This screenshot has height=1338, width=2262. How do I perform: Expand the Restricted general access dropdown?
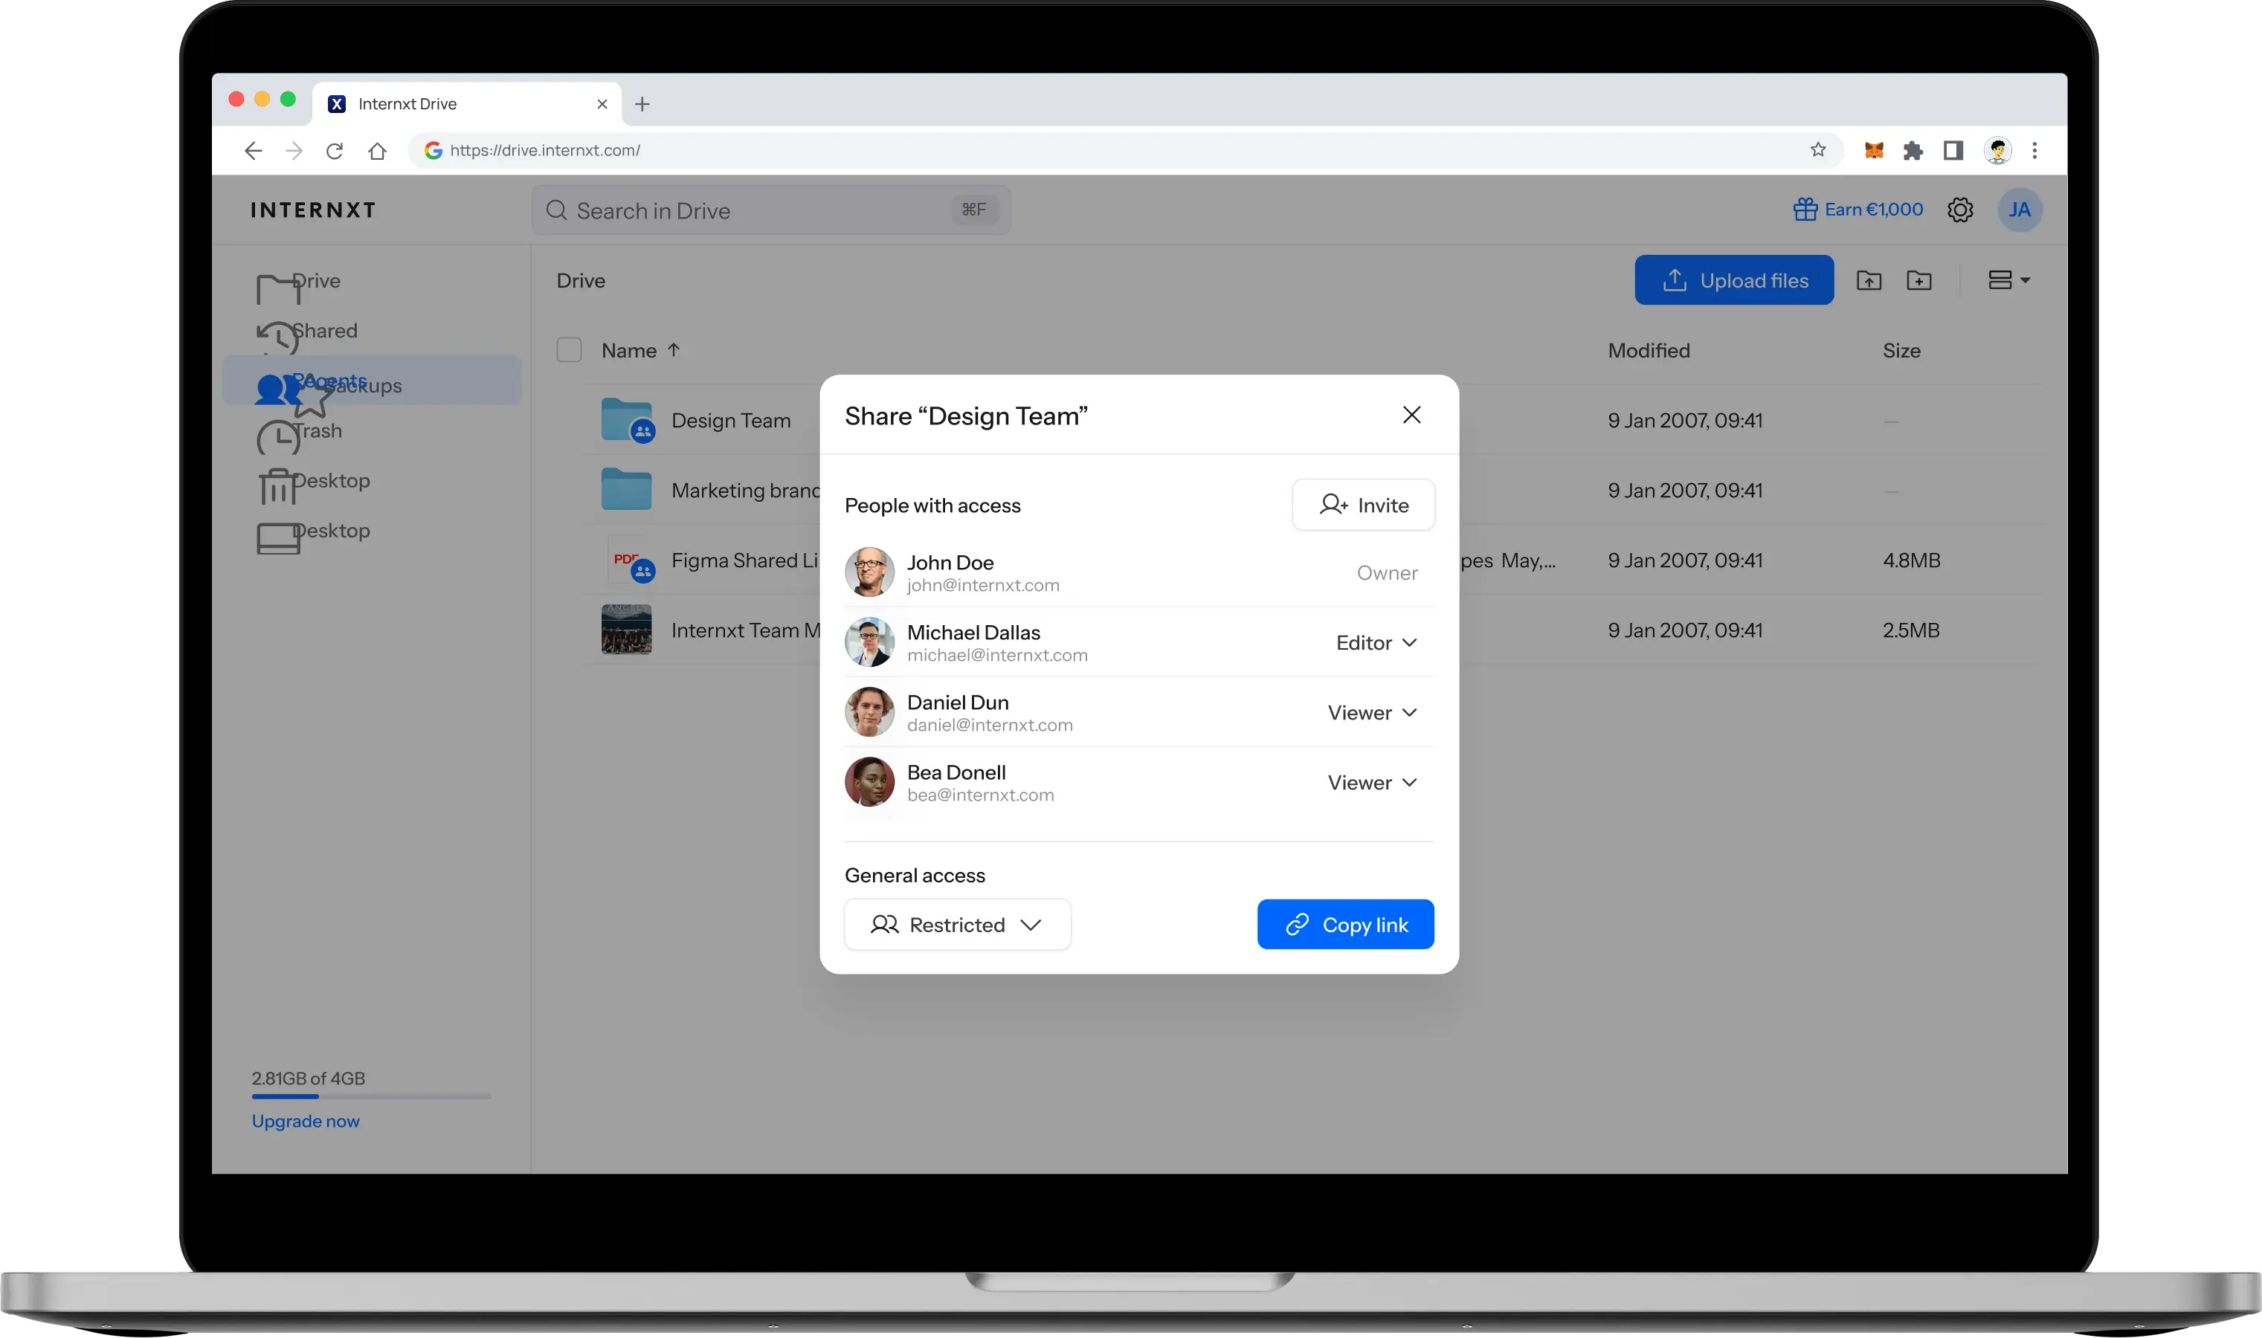[957, 924]
